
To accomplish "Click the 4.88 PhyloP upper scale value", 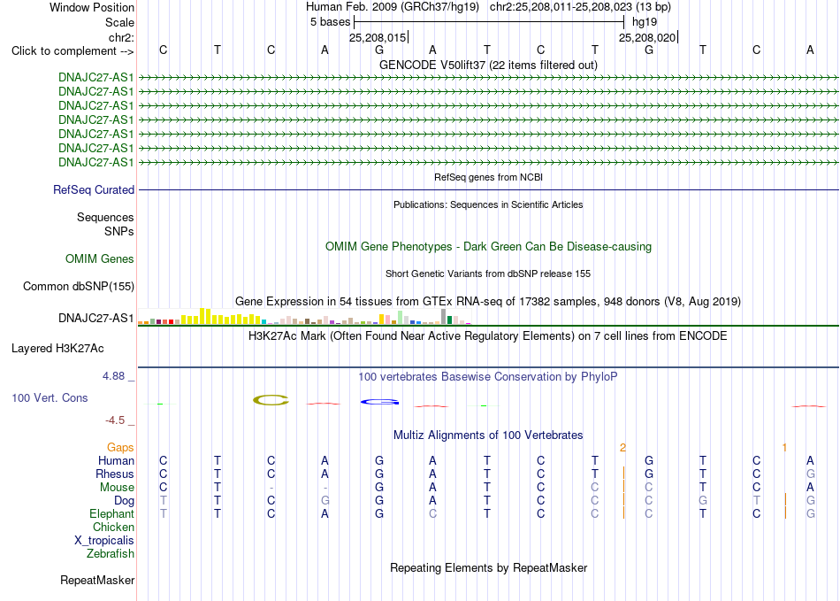I will click(x=113, y=376).
